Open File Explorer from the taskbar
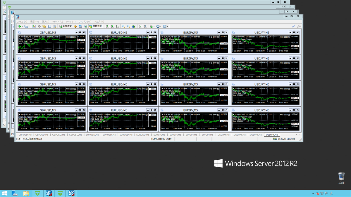351x197 pixels. point(26,193)
